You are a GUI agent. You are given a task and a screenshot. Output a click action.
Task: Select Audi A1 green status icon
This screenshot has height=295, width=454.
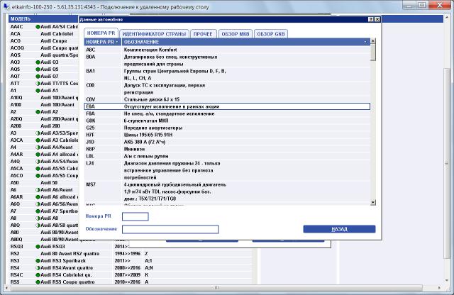tap(38, 91)
